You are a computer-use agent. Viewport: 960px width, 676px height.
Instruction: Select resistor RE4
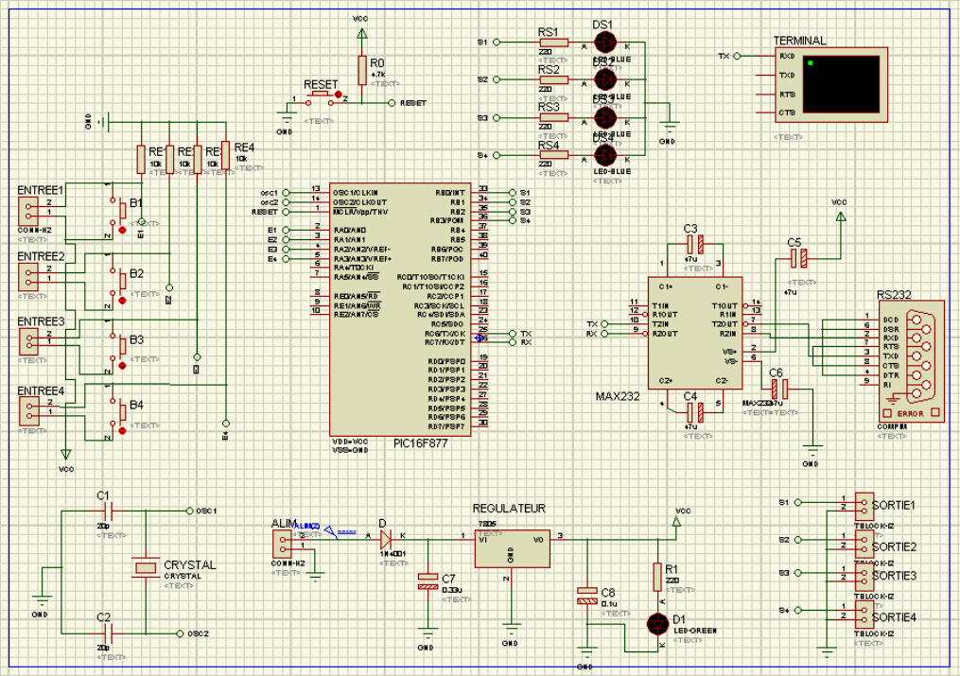tap(225, 155)
